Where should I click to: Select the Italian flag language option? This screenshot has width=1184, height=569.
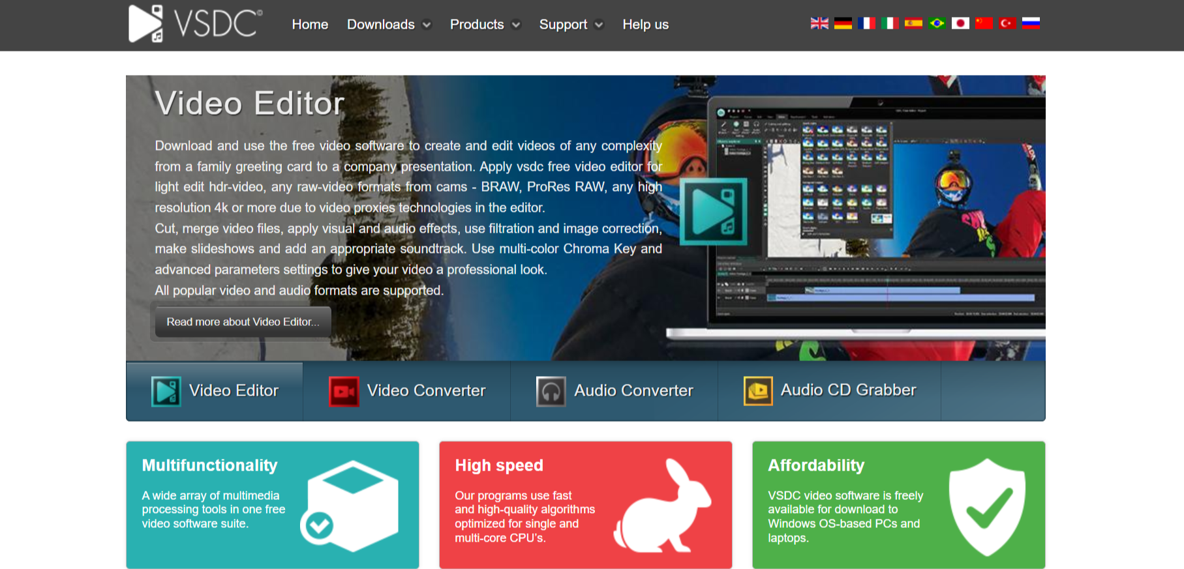click(890, 23)
